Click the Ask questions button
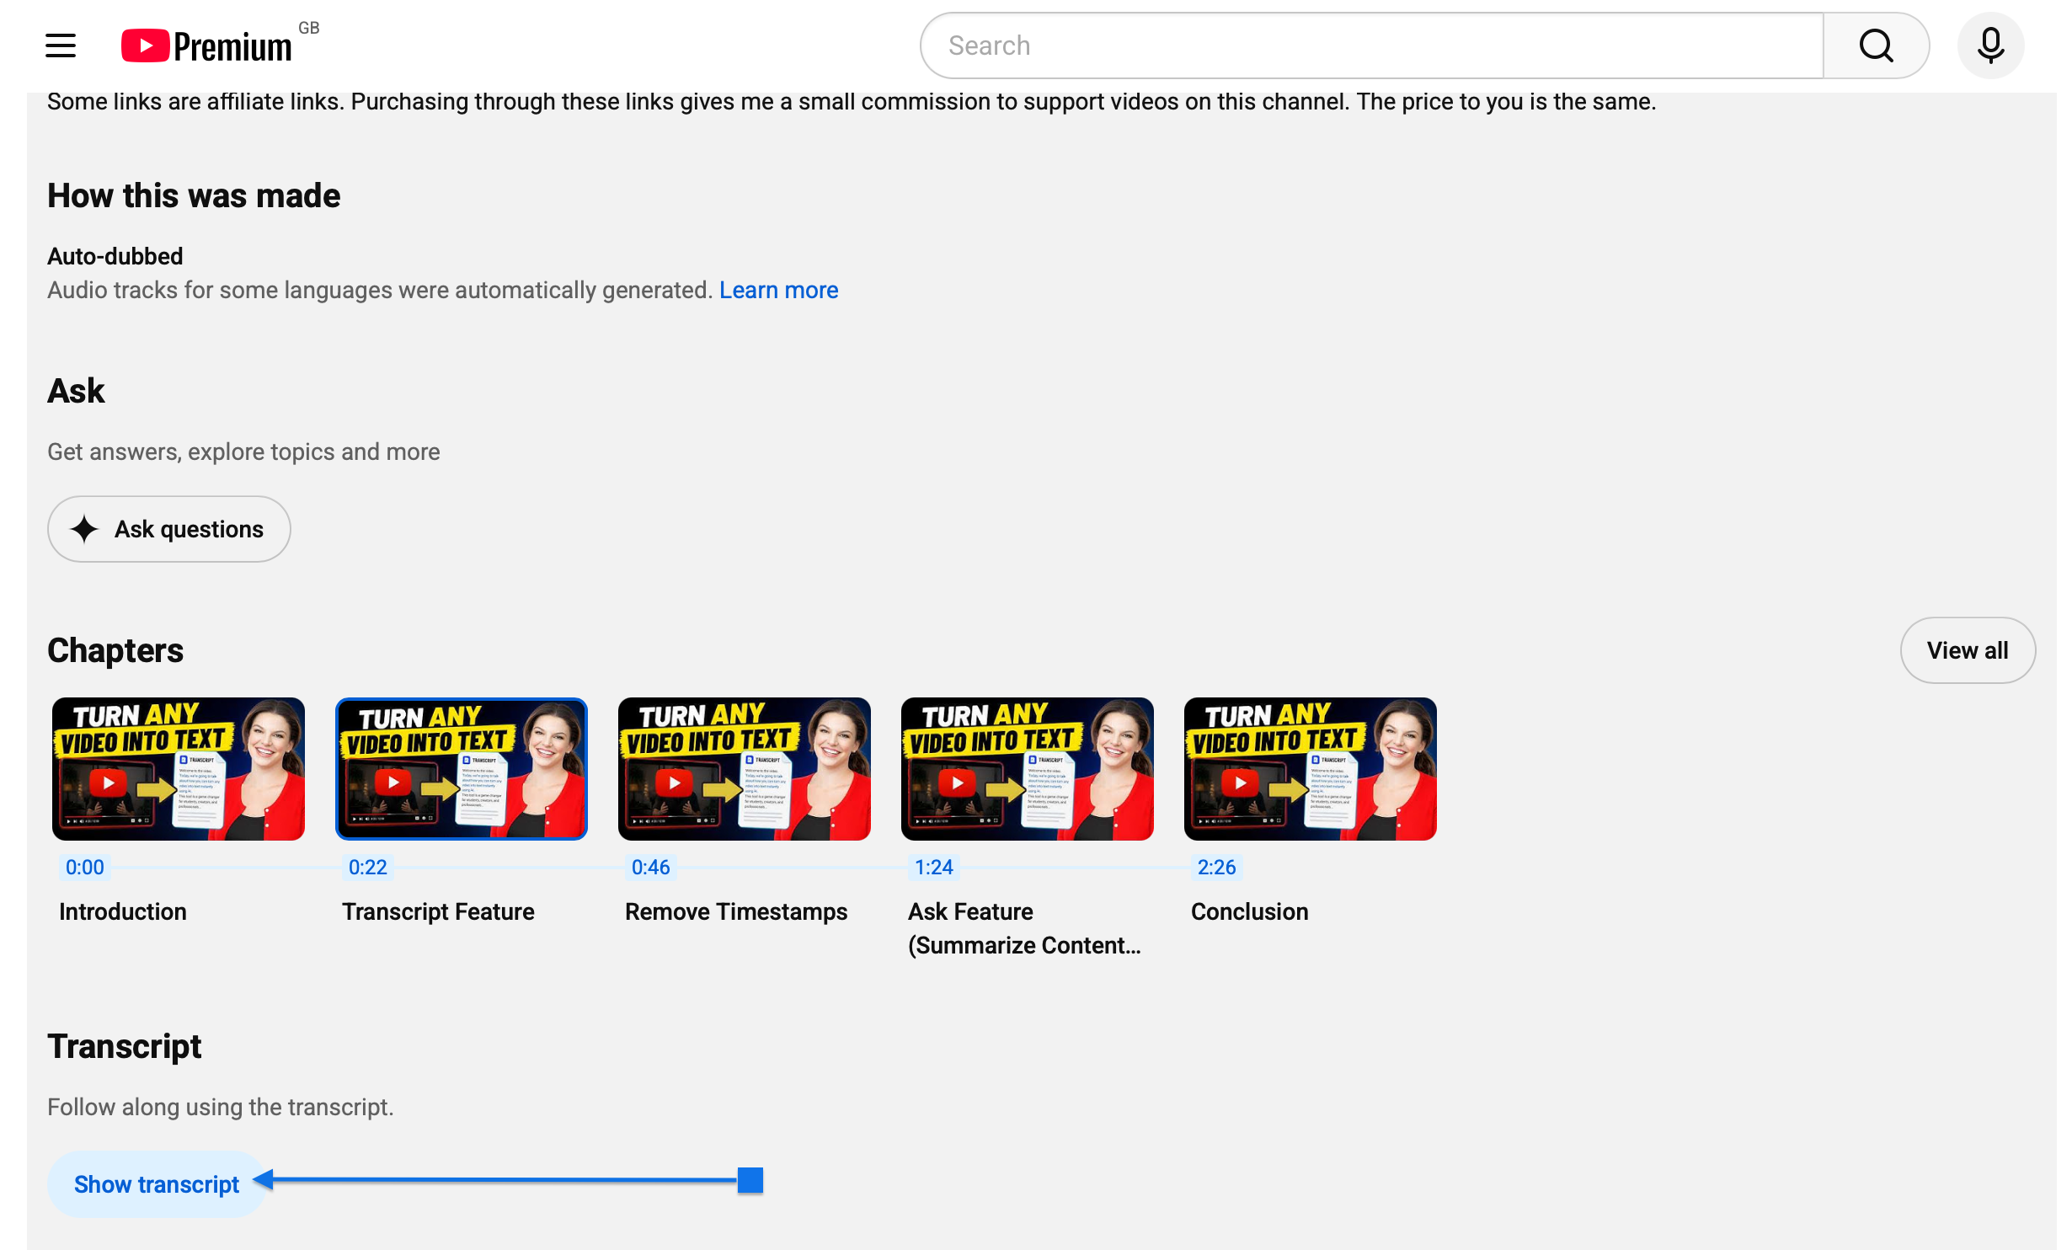Viewport: 2072px width, 1250px height. pos(169,529)
